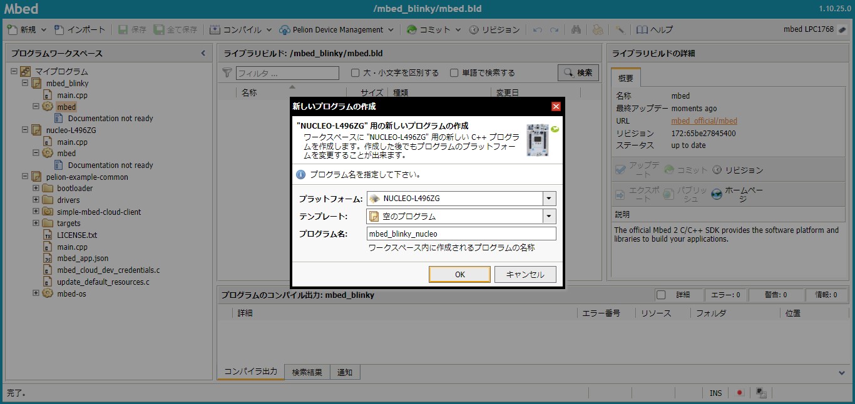Open the binoculars find tool

(576, 29)
